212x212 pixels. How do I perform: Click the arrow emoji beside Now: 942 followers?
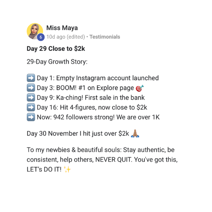pos(31,117)
